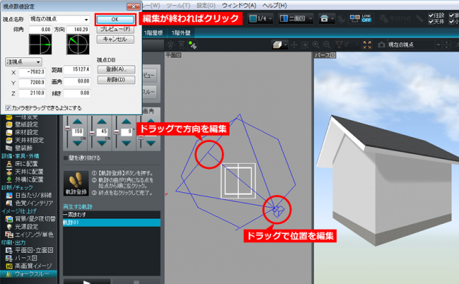459x284 pixels.
Task: Enable 壁を通り抜ける checkbox
Action: (x=66, y=158)
